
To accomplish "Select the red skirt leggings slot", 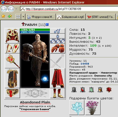I will pos(58,78).
